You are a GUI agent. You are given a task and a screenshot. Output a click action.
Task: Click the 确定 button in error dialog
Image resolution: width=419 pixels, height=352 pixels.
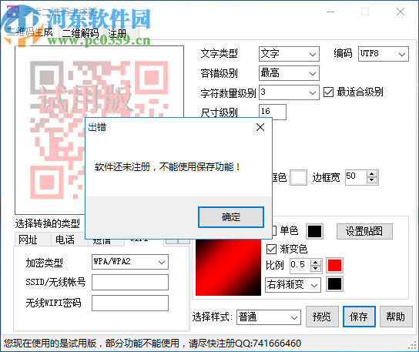(x=231, y=217)
